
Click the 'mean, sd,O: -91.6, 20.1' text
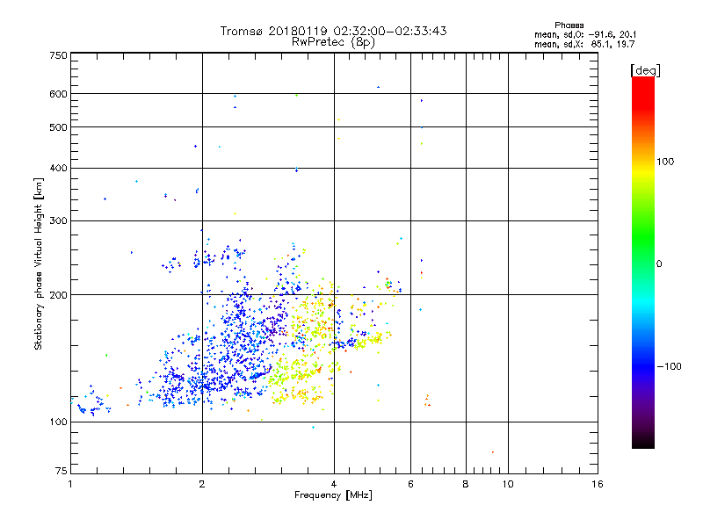coord(585,34)
